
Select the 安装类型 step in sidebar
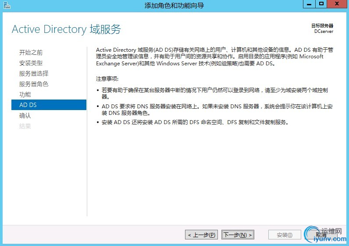point(31,63)
